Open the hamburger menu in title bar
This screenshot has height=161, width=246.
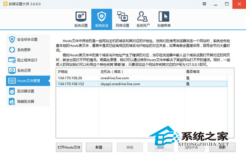coord(204,4)
